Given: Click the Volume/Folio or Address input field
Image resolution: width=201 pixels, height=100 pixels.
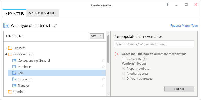Looking at the screenshot, I should tap(154, 44).
